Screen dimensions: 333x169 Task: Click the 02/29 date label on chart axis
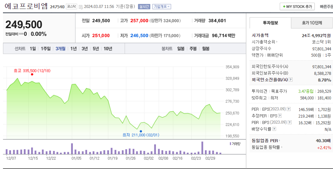coord(210,158)
